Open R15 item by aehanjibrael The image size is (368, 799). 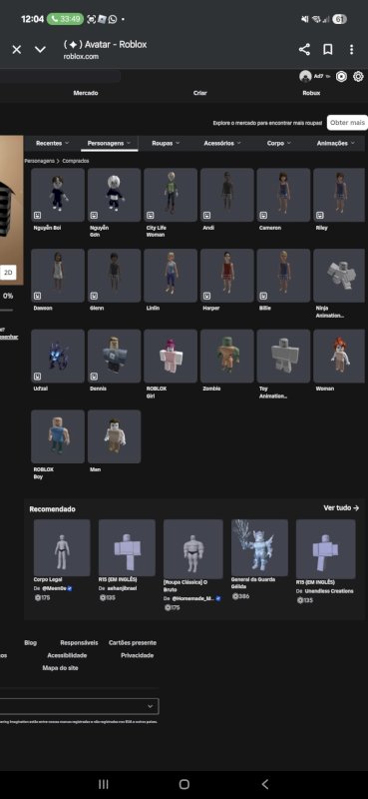pyautogui.click(x=127, y=547)
